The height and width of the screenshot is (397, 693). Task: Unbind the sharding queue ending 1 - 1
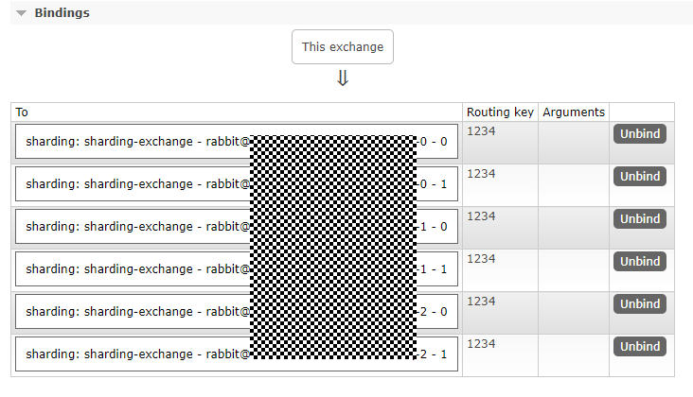click(640, 261)
